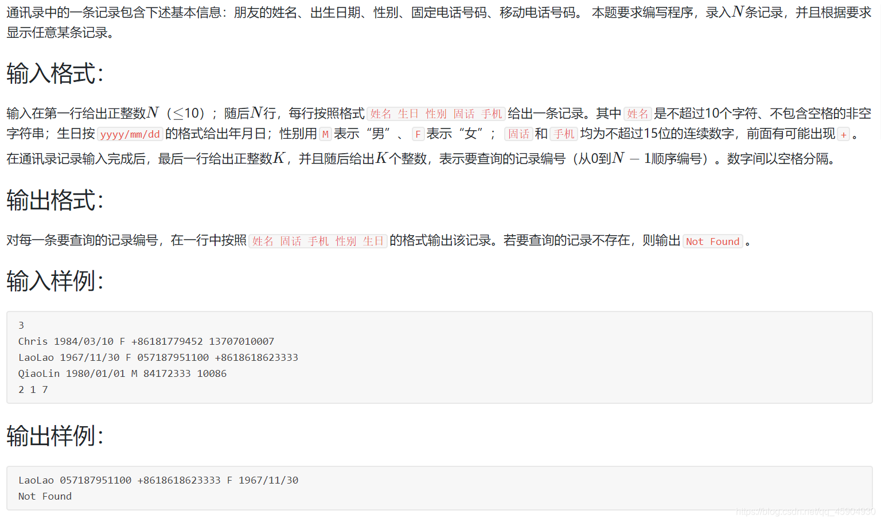Click the "Not Found" sample output line
Screen dimensions: 881x522
click(45, 496)
